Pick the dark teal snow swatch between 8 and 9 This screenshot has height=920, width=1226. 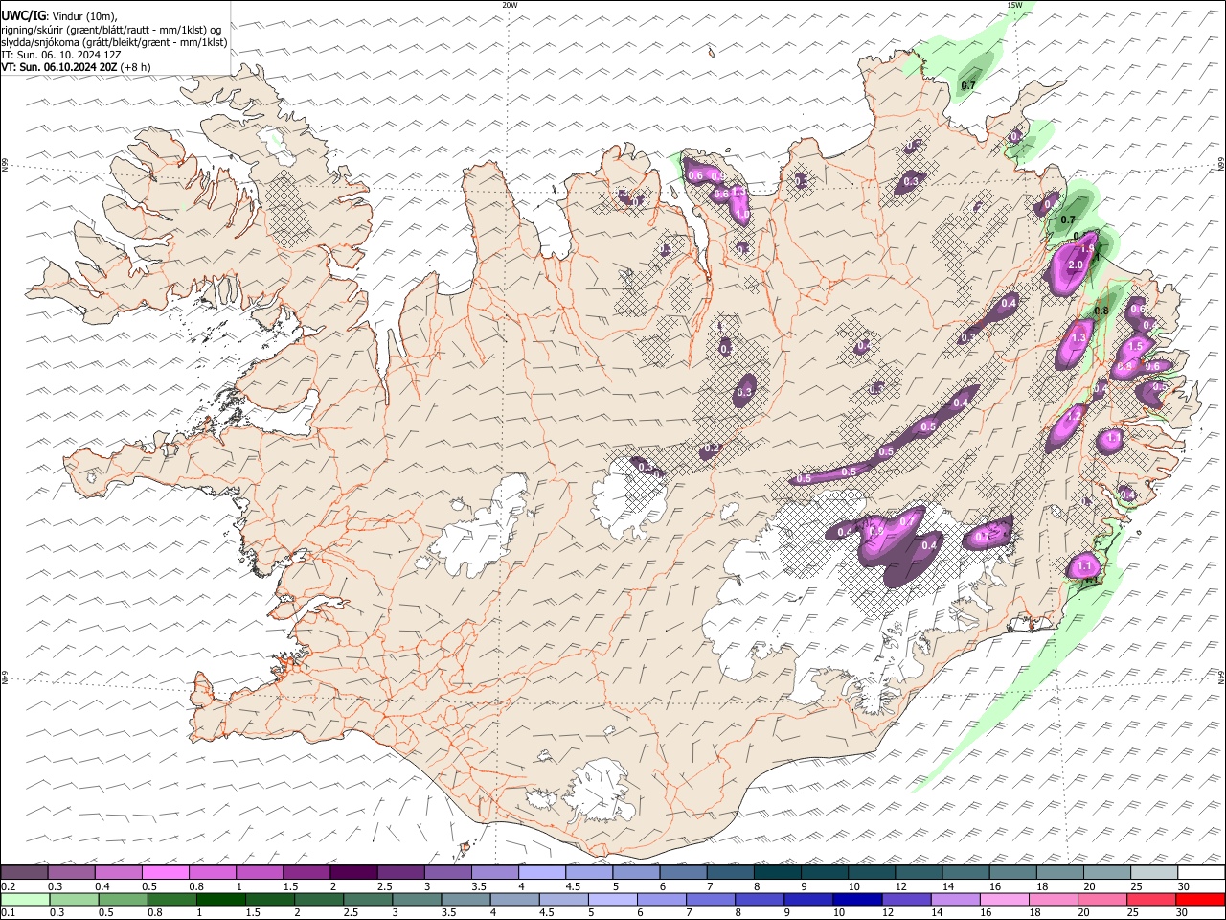click(x=778, y=873)
